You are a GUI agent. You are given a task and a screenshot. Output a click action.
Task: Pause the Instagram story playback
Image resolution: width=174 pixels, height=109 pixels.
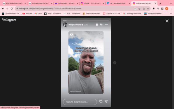pos(97,25)
